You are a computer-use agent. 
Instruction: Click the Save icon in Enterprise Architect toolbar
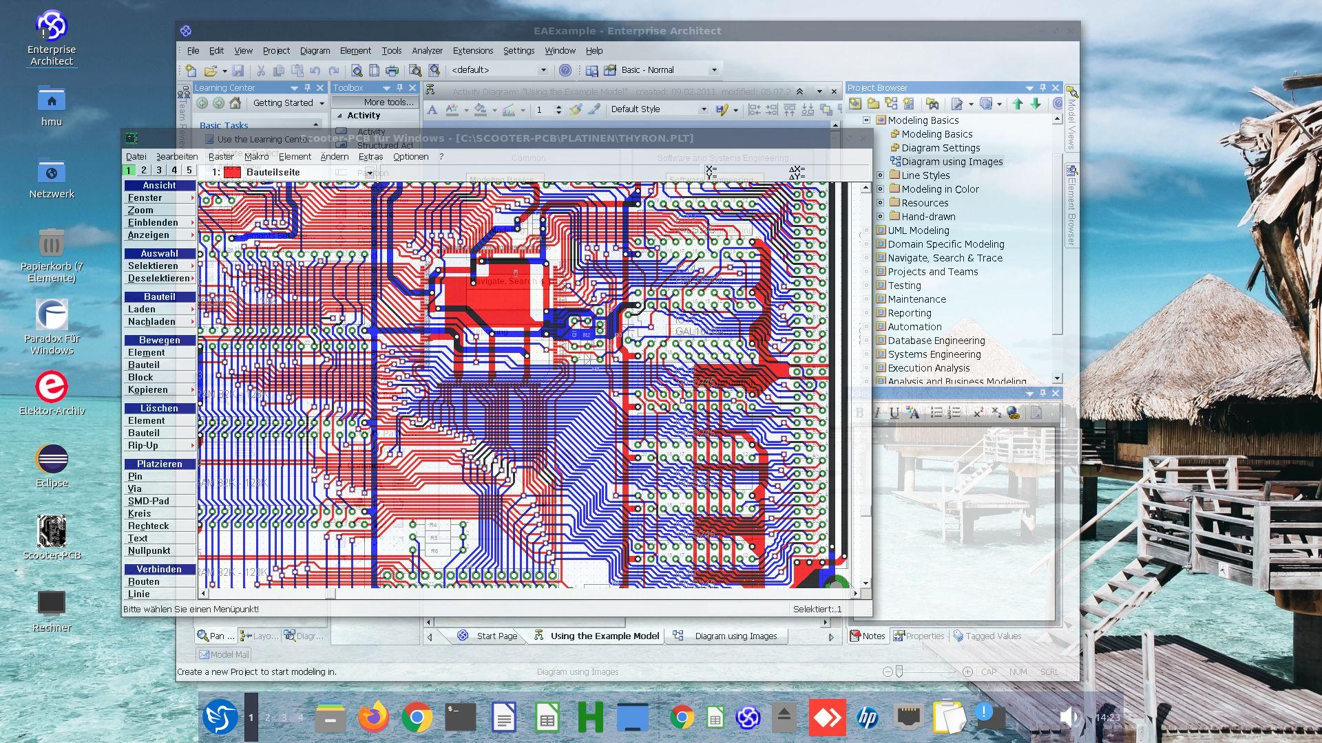pos(238,70)
